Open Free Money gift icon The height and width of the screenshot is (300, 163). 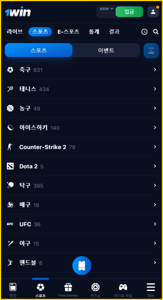coord(68,287)
